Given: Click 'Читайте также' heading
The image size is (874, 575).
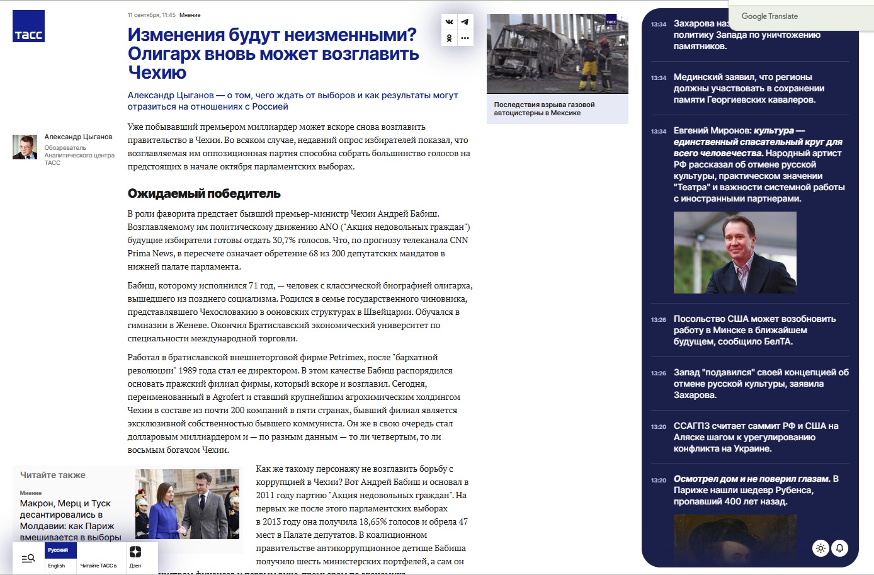Looking at the screenshot, I should (x=52, y=475).
